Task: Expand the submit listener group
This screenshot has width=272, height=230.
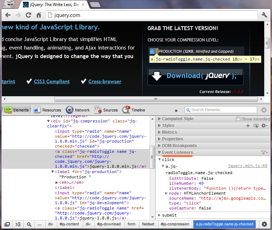Action: 159,215
